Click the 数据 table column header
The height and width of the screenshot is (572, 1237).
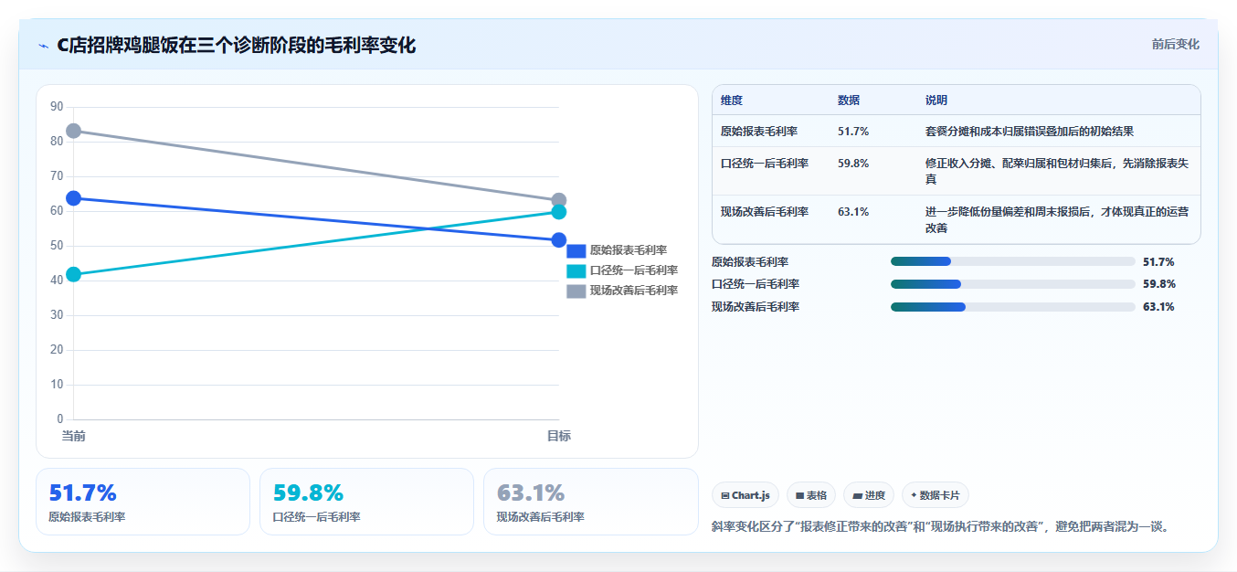[x=849, y=101]
